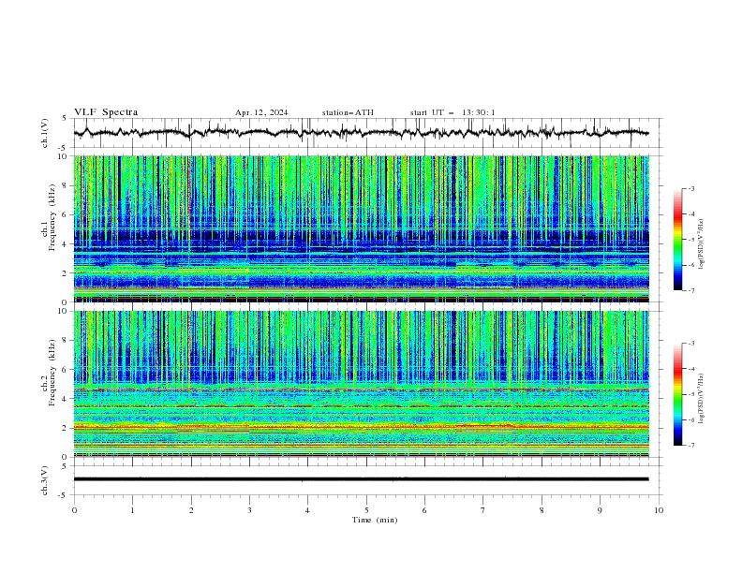The image size is (742, 573).
Task: Click the "ch.3(V)" axis label
Action: pos(45,480)
